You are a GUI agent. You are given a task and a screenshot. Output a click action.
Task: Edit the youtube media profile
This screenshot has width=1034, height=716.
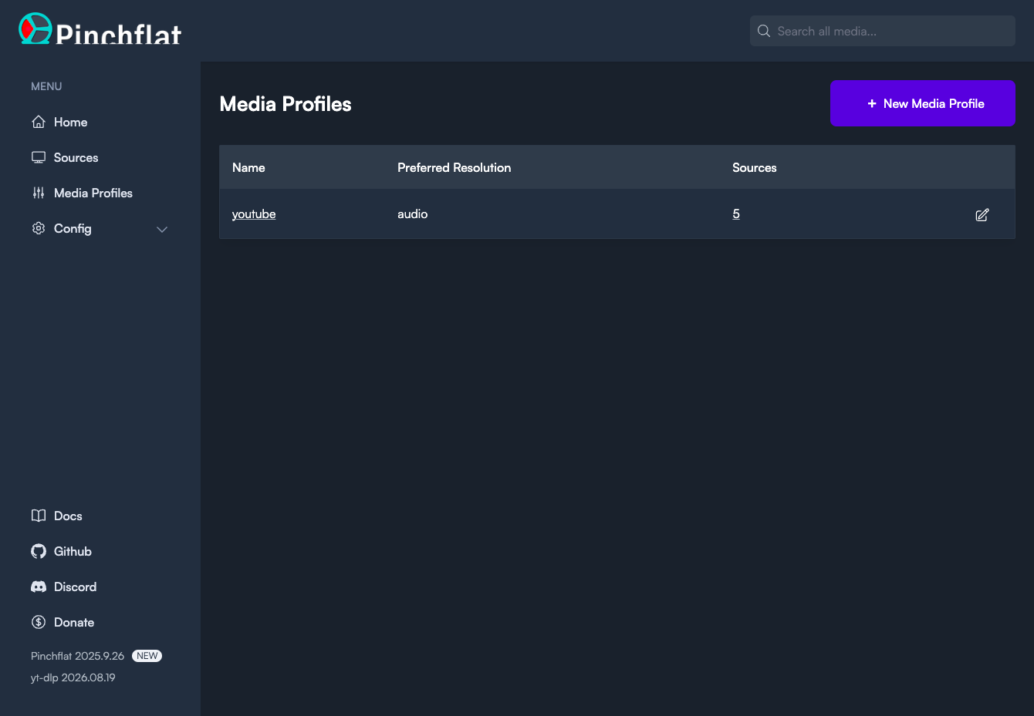[982, 215]
